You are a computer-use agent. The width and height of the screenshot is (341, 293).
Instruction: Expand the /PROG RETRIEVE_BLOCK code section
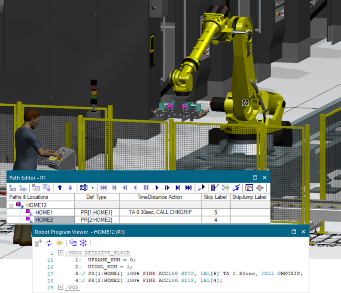(61, 253)
